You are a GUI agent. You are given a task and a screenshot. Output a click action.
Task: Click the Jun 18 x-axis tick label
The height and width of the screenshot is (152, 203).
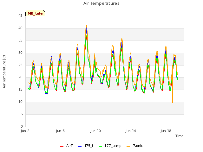click(x=166, y=131)
